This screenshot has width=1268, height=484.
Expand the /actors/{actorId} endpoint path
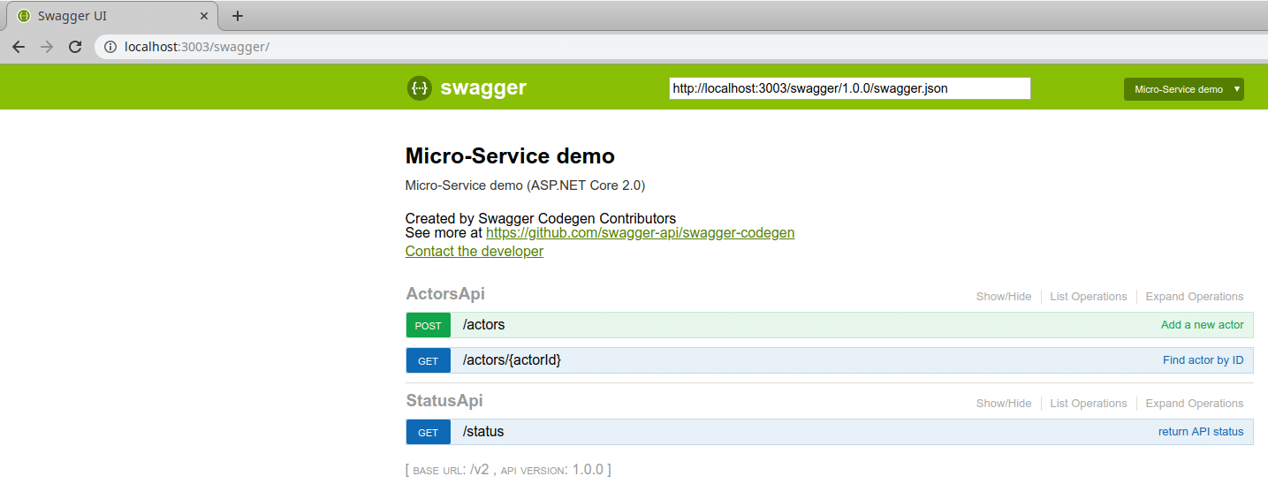click(512, 360)
